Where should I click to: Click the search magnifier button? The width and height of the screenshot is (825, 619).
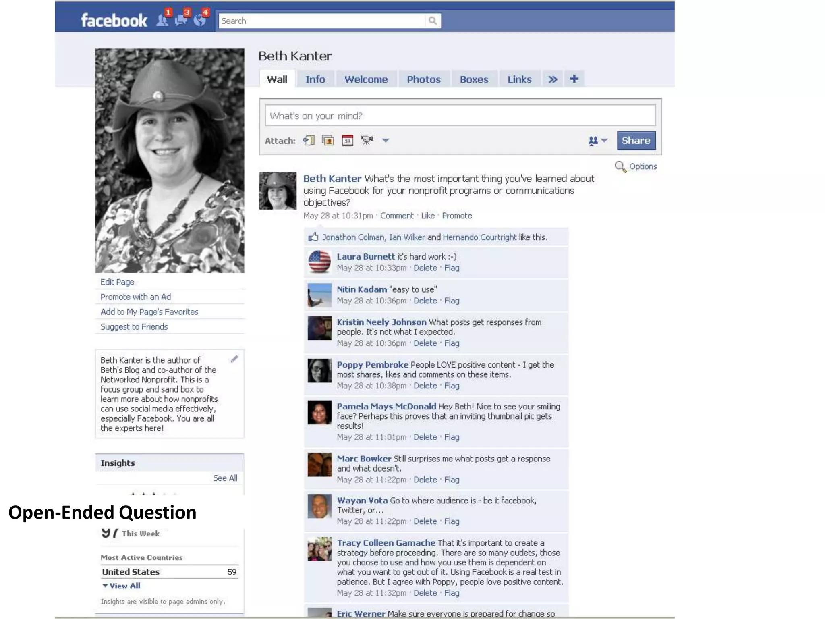433,21
